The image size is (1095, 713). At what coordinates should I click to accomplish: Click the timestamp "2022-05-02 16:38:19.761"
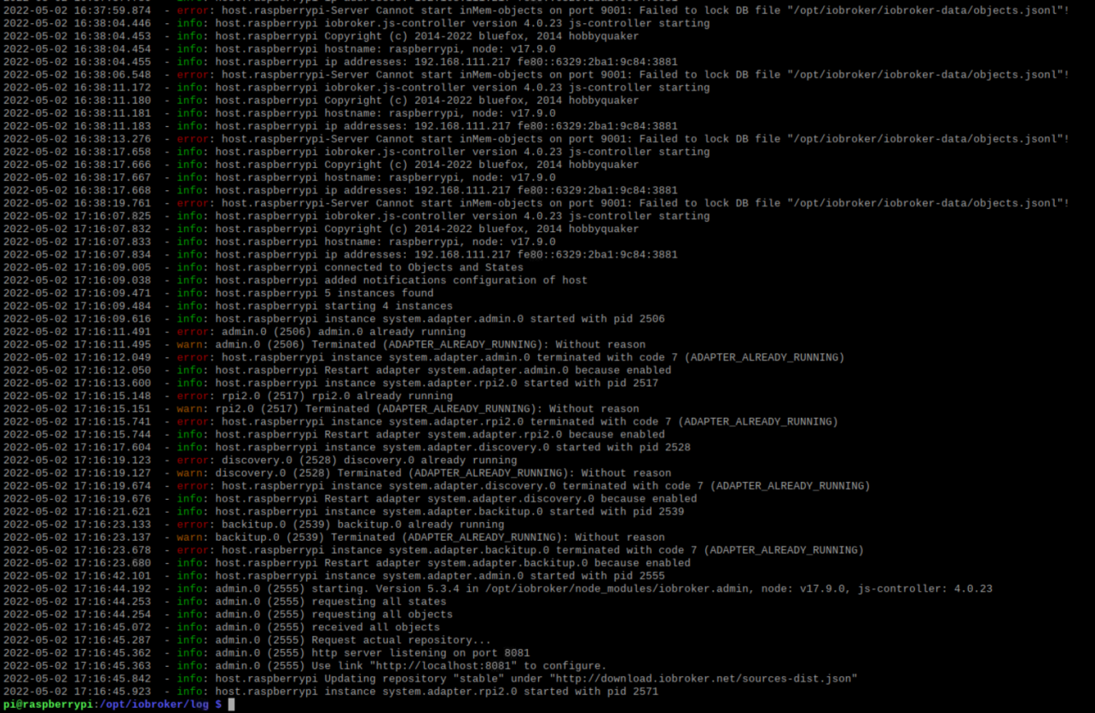point(77,204)
